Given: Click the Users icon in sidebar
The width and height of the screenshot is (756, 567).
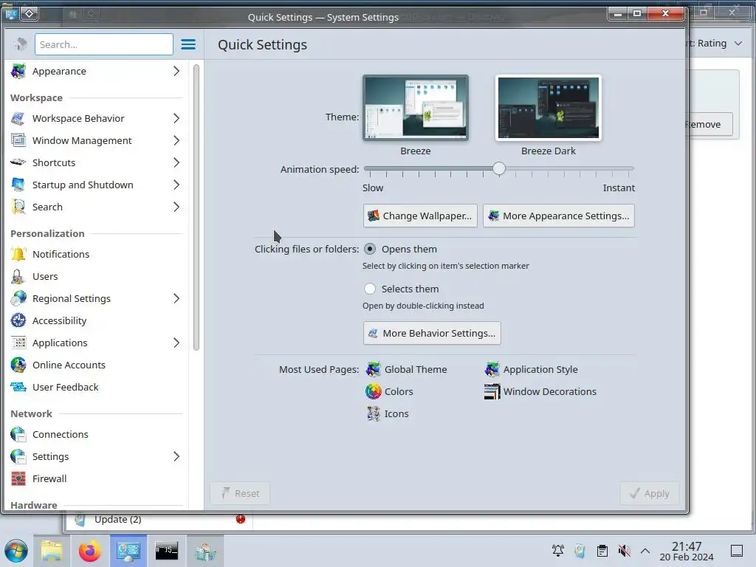Looking at the screenshot, I should point(18,276).
